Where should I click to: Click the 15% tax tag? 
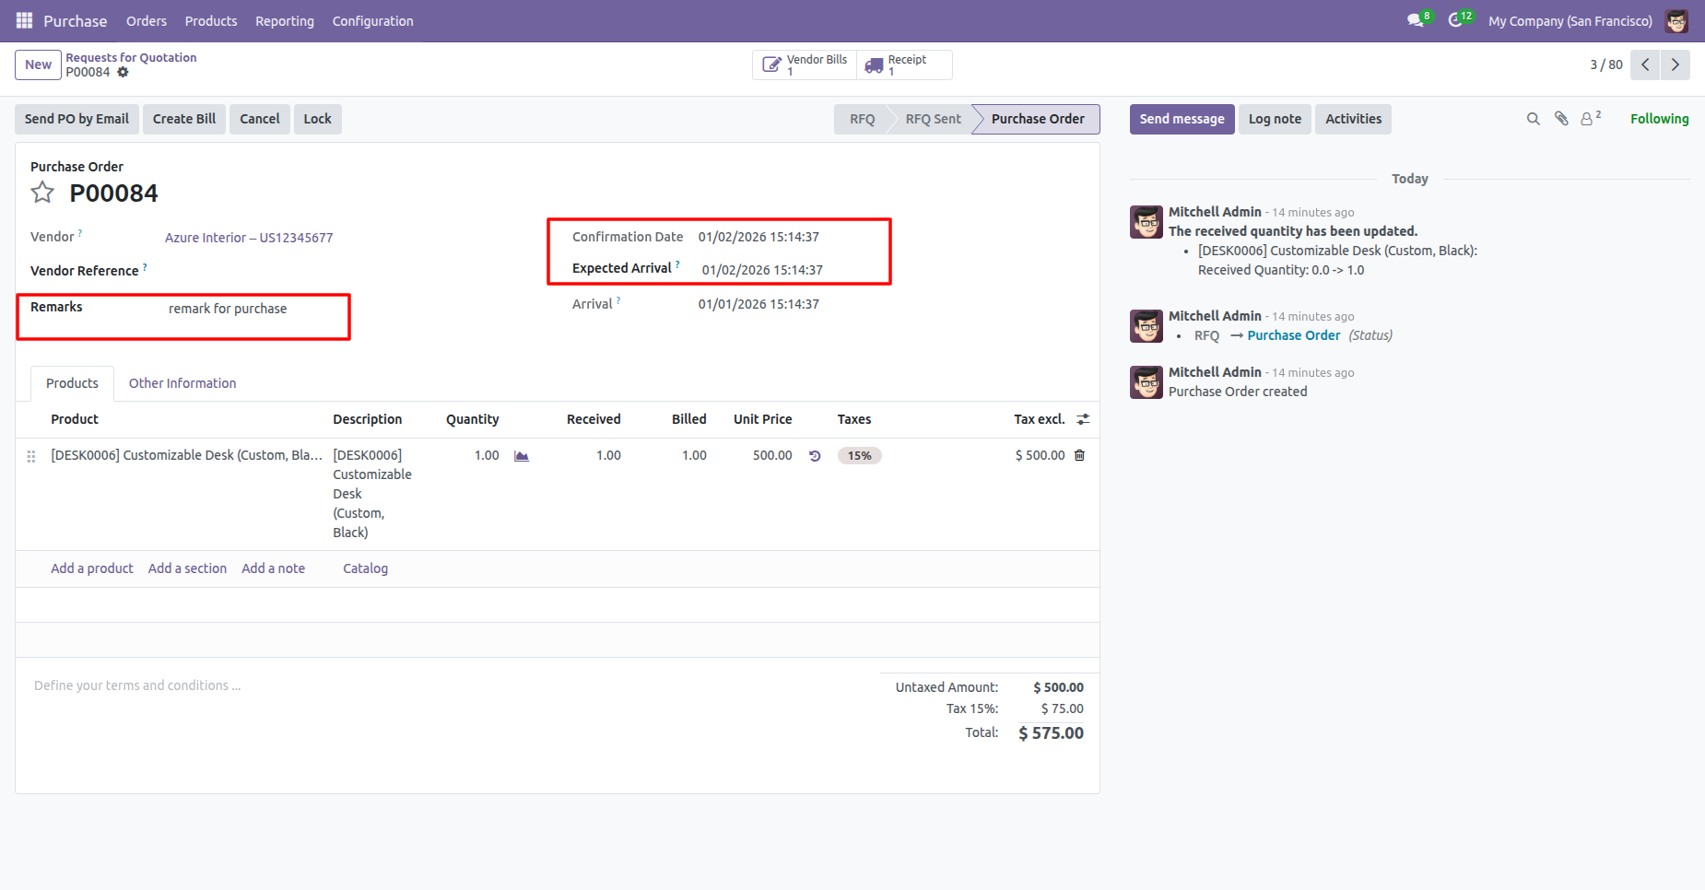click(859, 456)
